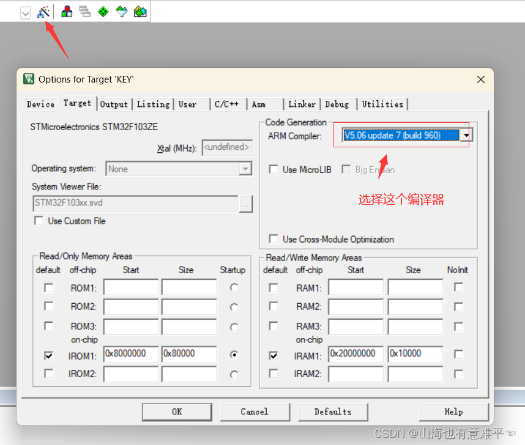The height and width of the screenshot is (445, 525).
Task: Check the RAM2 default checkbox
Action: (x=274, y=306)
